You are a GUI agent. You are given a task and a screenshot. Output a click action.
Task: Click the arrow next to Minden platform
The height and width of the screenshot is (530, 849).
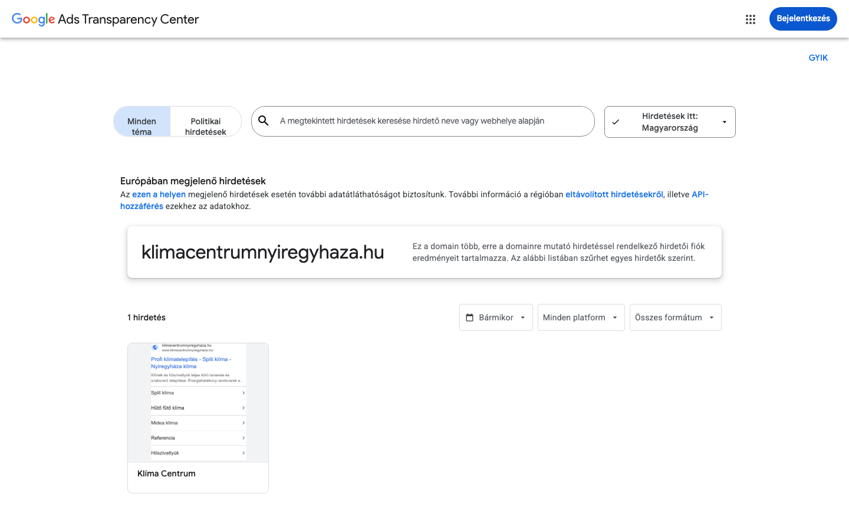(x=615, y=317)
